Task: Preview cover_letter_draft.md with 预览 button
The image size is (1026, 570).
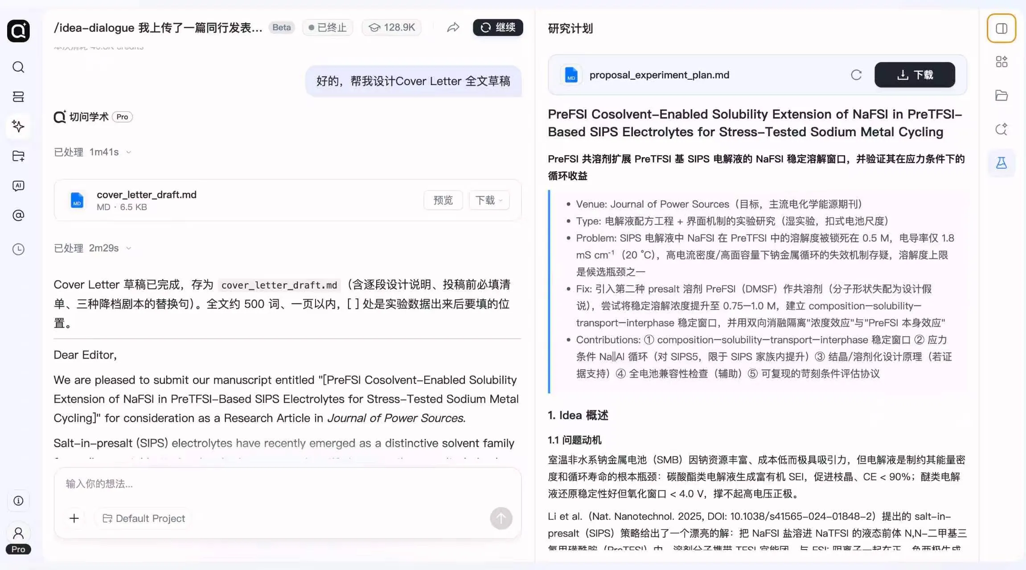Action: pos(443,200)
